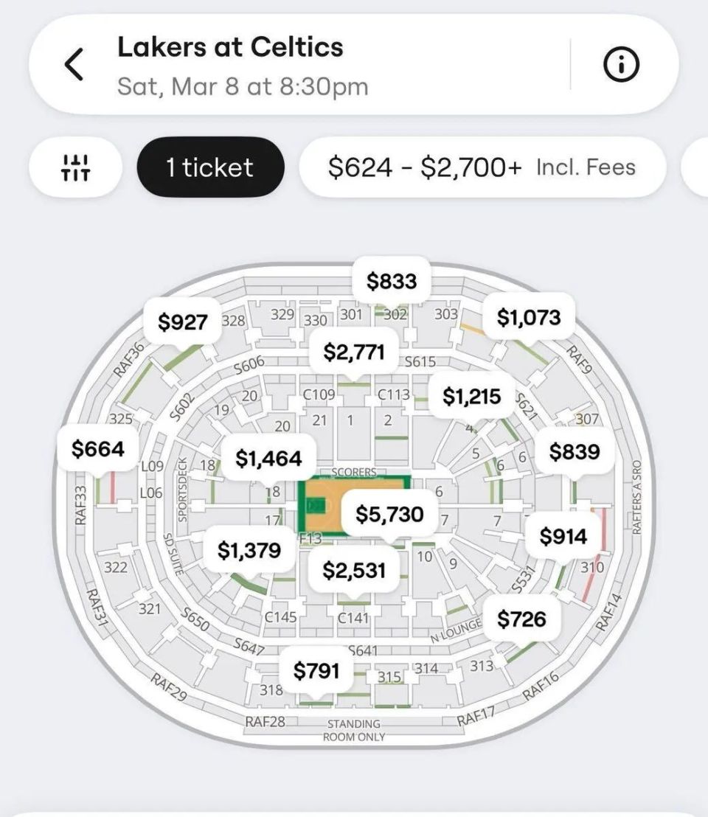The width and height of the screenshot is (708, 817).
Task: Select the $791 price marker
Action: coord(316,670)
